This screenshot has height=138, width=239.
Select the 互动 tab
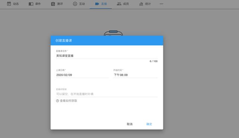click(79, 4)
